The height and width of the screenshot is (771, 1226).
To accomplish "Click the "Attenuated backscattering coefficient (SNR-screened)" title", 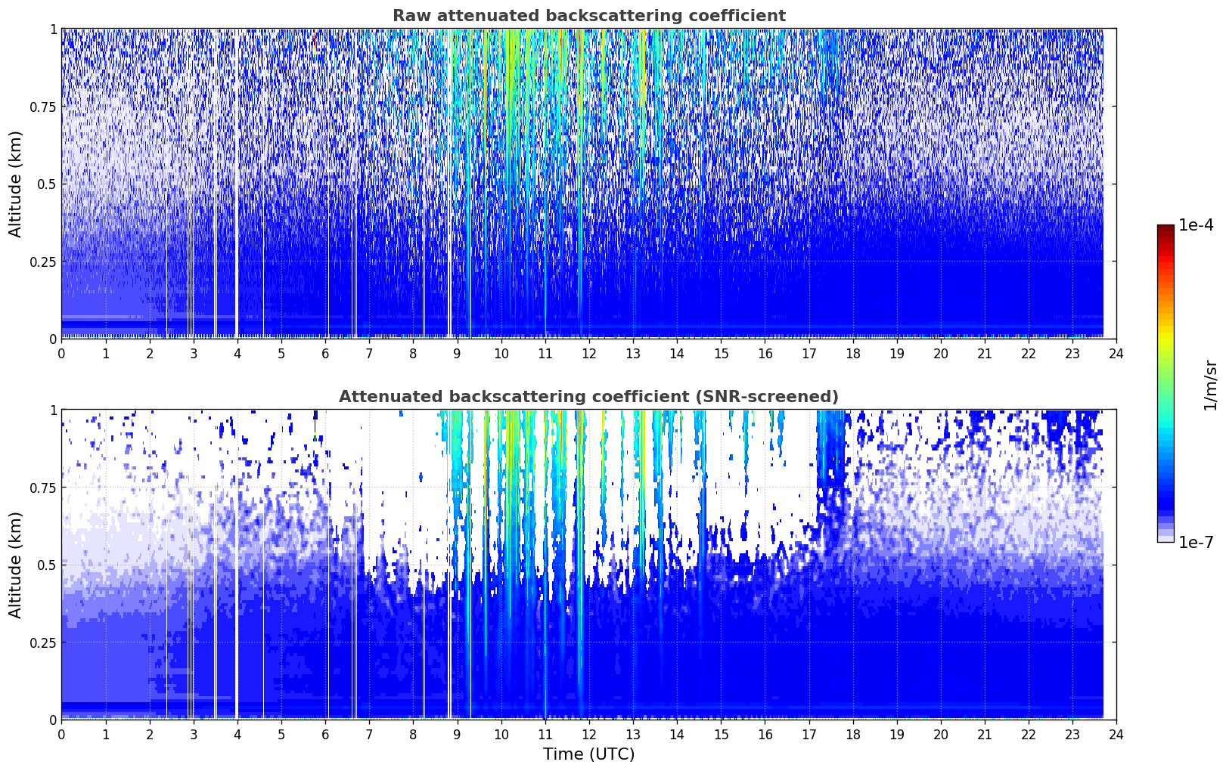I will click(588, 397).
